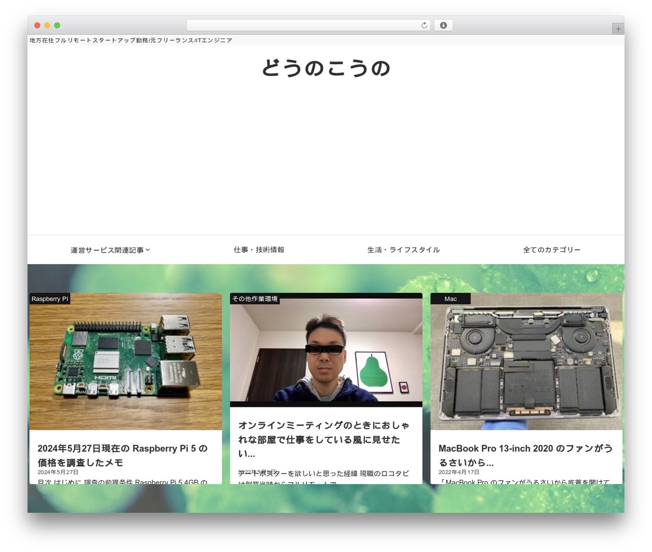Select the Mac category tag
Screen dimensions: 652x552
(450, 299)
